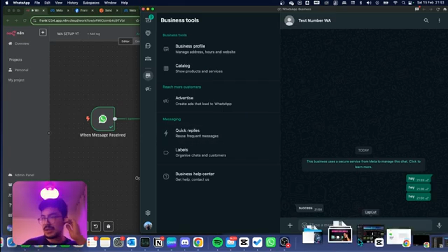The height and width of the screenshot is (252, 448).
Task: Open the History menu
Action: coord(72,3)
